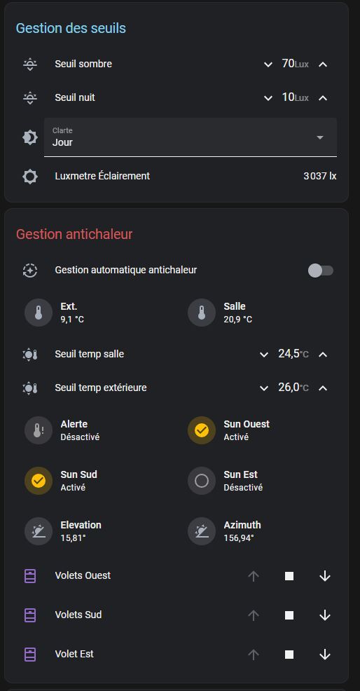Toggle the Sun Est circle indicator
360x691 pixels.
pos(202,481)
